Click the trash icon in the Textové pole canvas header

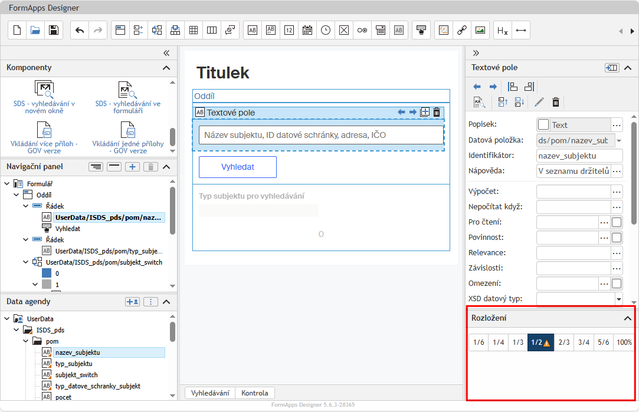(437, 112)
